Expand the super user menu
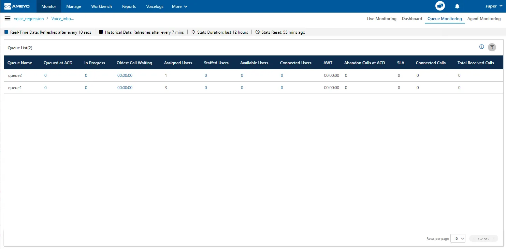506x249 pixels. tap(494, 6)
